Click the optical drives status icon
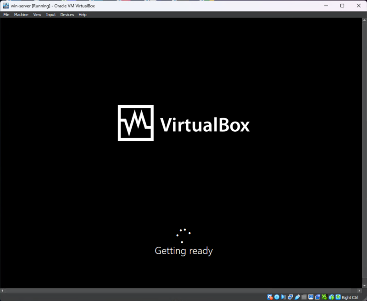The image size is (367, 301). click(276, 297)
